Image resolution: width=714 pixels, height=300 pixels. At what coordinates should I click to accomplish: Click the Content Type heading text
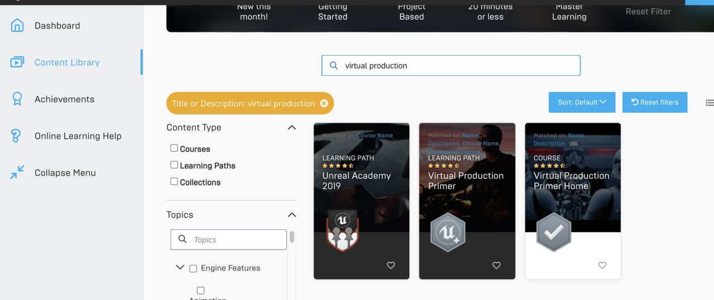[x=194, y=128]
